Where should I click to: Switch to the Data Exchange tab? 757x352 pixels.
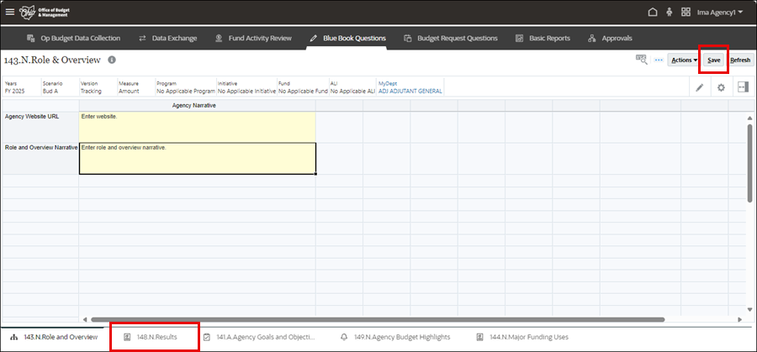coord(168,38)
